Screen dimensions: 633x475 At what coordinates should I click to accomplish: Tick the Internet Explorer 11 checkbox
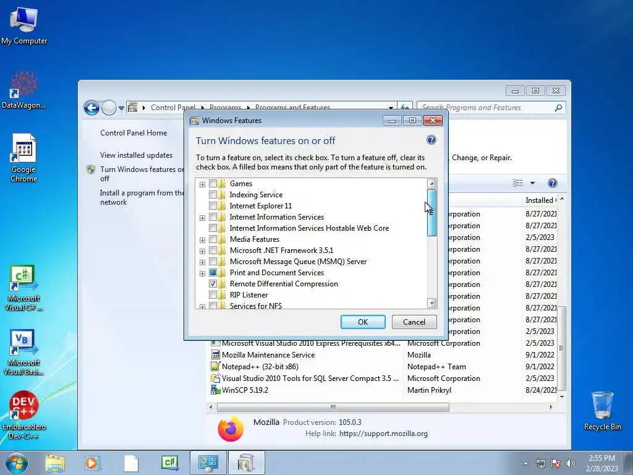point(213,205)
